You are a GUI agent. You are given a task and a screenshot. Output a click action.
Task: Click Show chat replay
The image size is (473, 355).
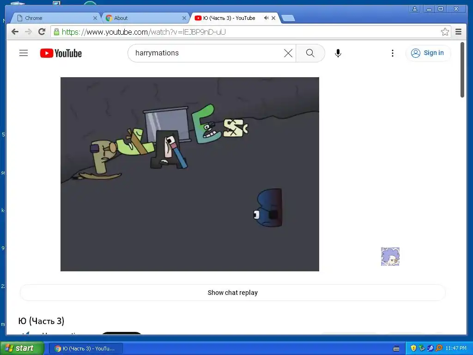click(x=233, y=293)
